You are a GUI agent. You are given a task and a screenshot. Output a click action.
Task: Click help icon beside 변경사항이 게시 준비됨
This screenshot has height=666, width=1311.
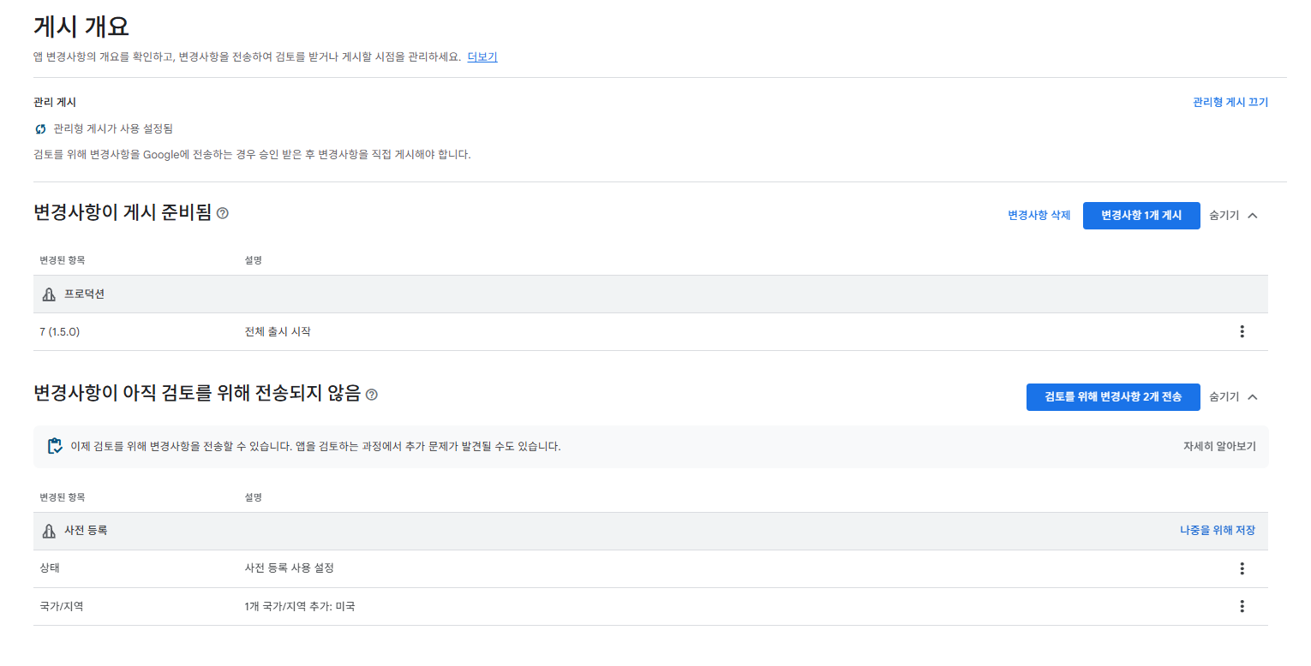tap(223, 213)
